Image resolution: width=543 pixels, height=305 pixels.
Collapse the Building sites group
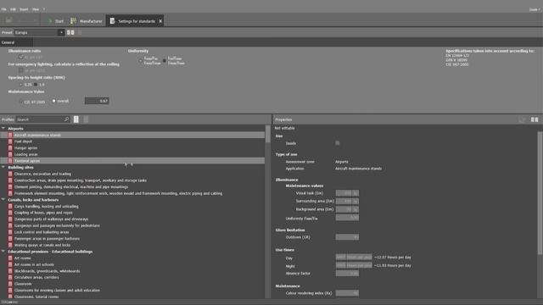(3, 168)
